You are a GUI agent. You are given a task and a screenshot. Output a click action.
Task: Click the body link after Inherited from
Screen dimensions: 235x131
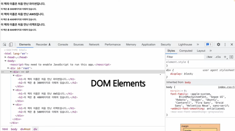point(188,82)
